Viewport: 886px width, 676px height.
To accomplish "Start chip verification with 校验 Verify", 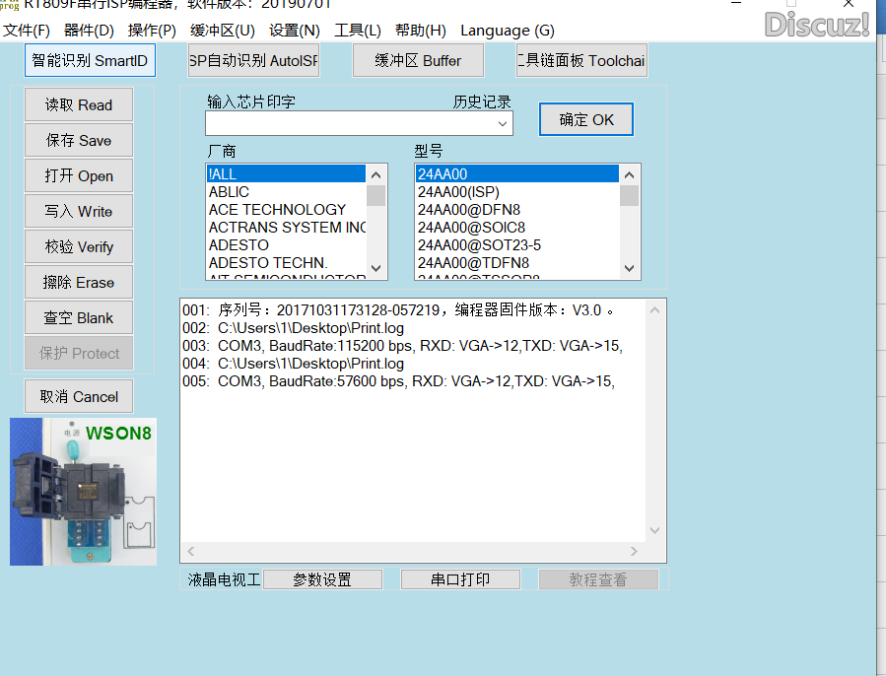I will point(78,246).
